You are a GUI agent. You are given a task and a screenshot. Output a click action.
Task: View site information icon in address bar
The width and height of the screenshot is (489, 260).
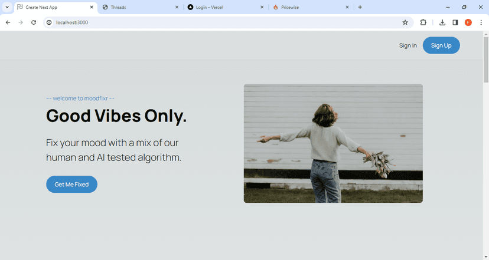(49, 22)
